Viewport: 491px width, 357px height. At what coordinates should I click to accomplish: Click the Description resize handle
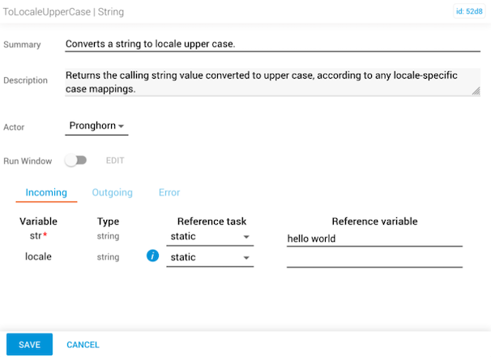[x=476, y=91]
